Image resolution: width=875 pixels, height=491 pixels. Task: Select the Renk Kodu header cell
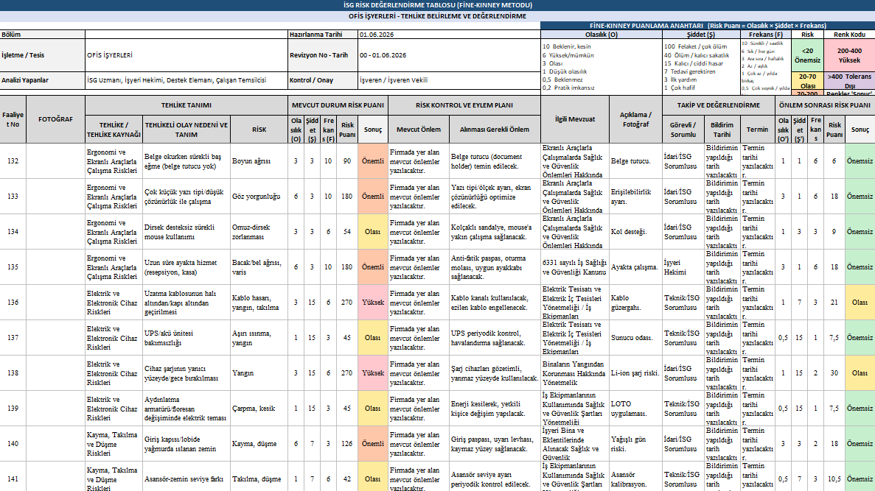pos(849,35)
